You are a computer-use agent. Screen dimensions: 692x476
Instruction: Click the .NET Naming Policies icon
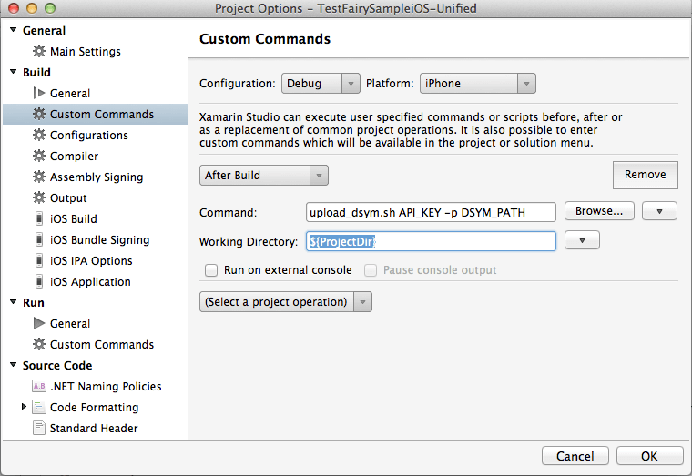tap(39, 387)
